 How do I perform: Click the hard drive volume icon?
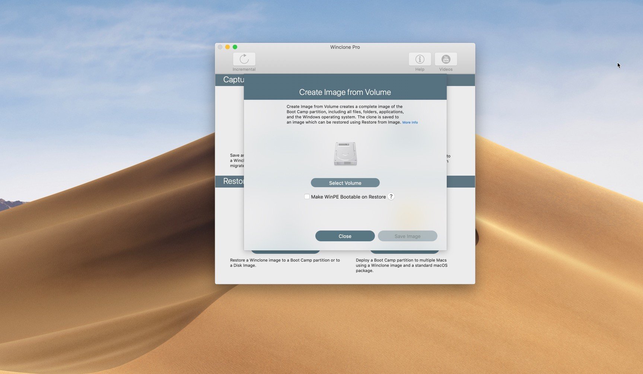tap(346, 153)
